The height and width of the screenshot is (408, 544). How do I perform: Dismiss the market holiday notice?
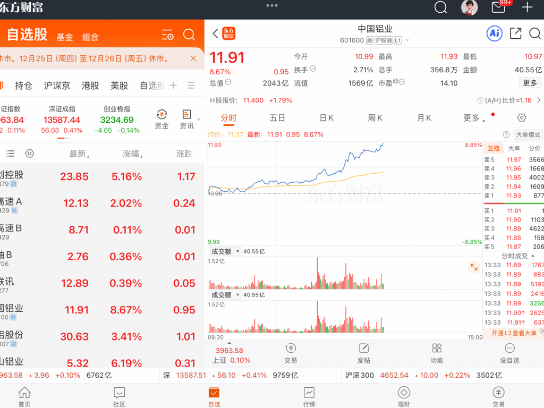click(193, 58)
